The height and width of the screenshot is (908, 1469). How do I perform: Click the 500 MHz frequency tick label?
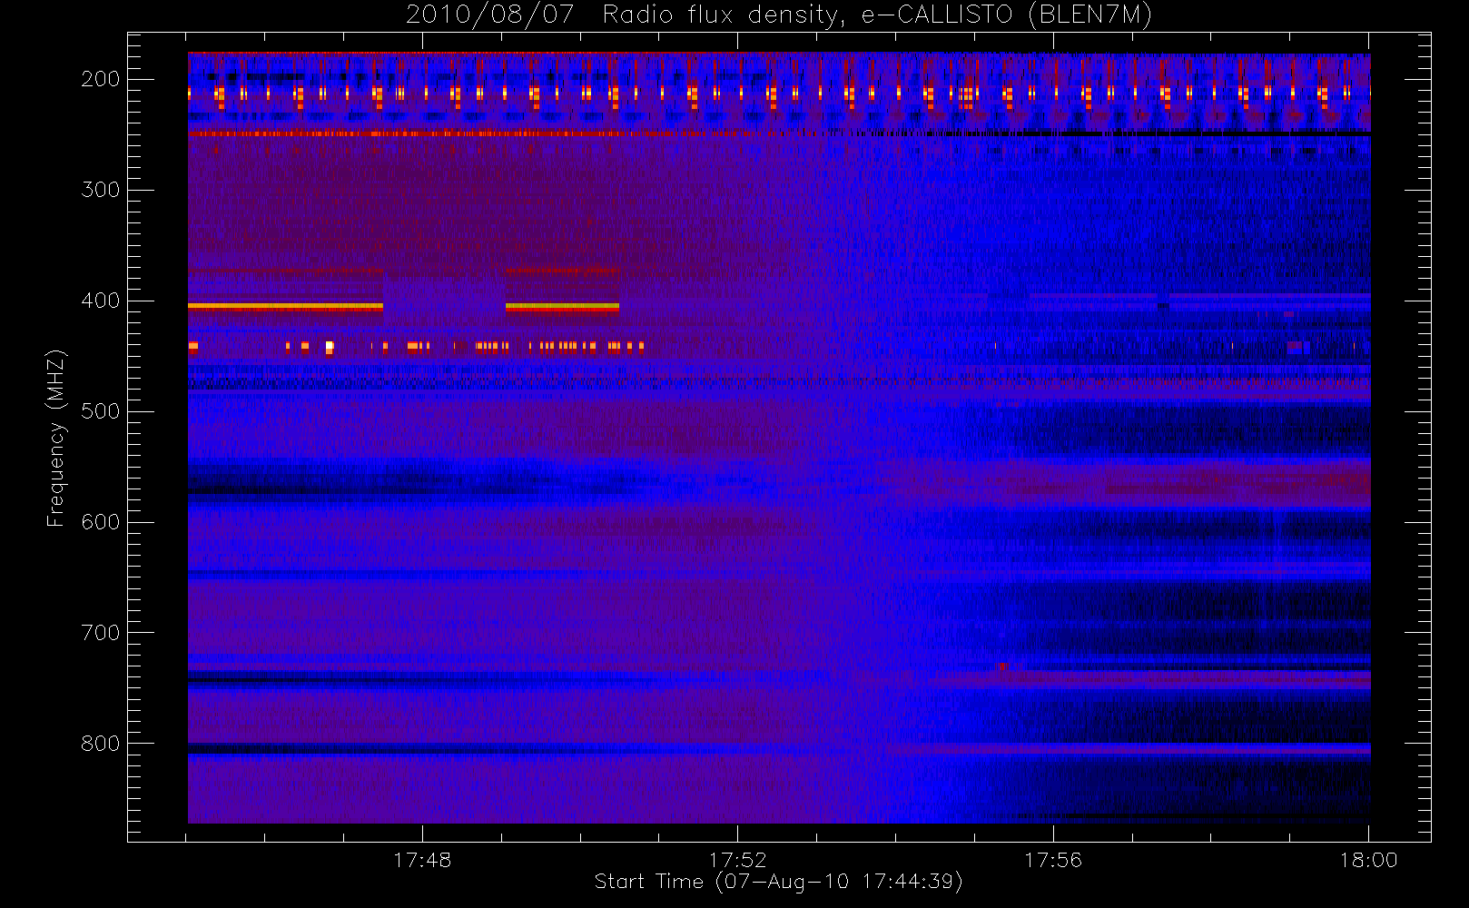tap(100, 411)
